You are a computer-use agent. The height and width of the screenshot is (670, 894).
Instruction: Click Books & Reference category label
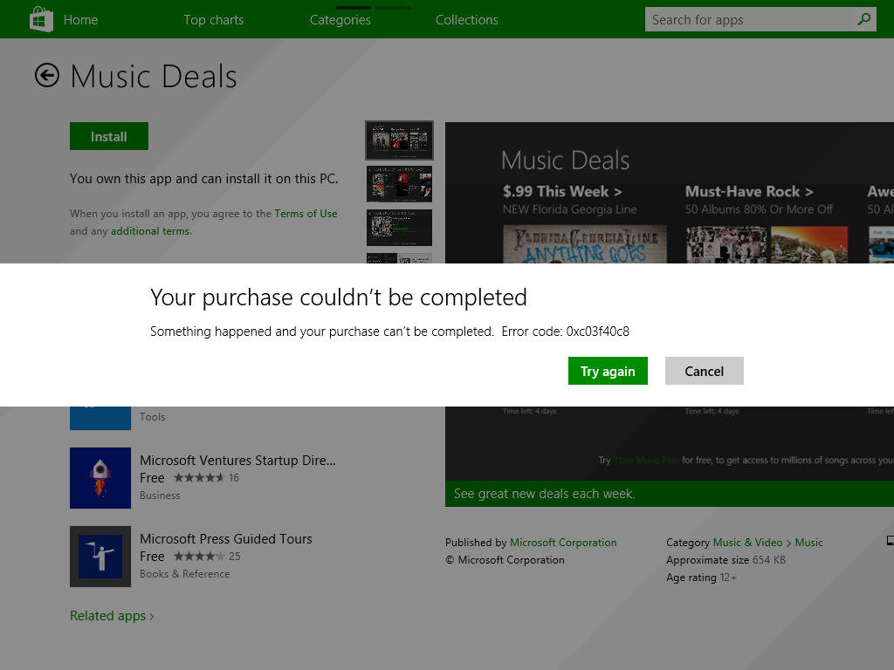185,574
